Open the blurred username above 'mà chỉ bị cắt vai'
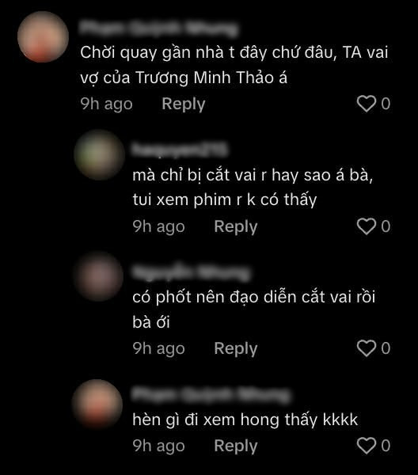The width and height of the screenshot is (418, 475). (x=180, y=150)
